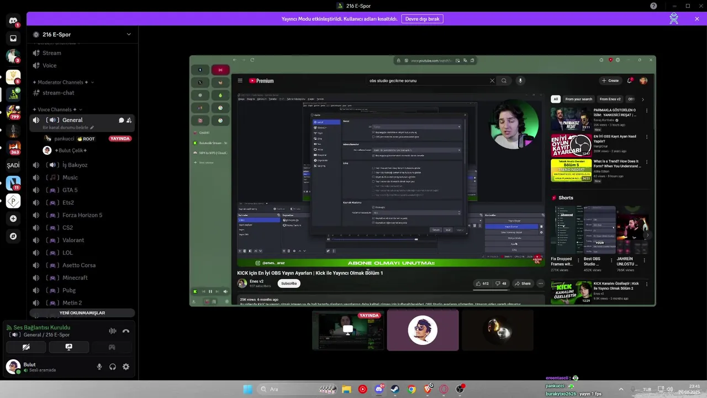This screenshot has height=398, width=707.
Task: Select Bulut avatar participant tile
Action: pos(423,331)
